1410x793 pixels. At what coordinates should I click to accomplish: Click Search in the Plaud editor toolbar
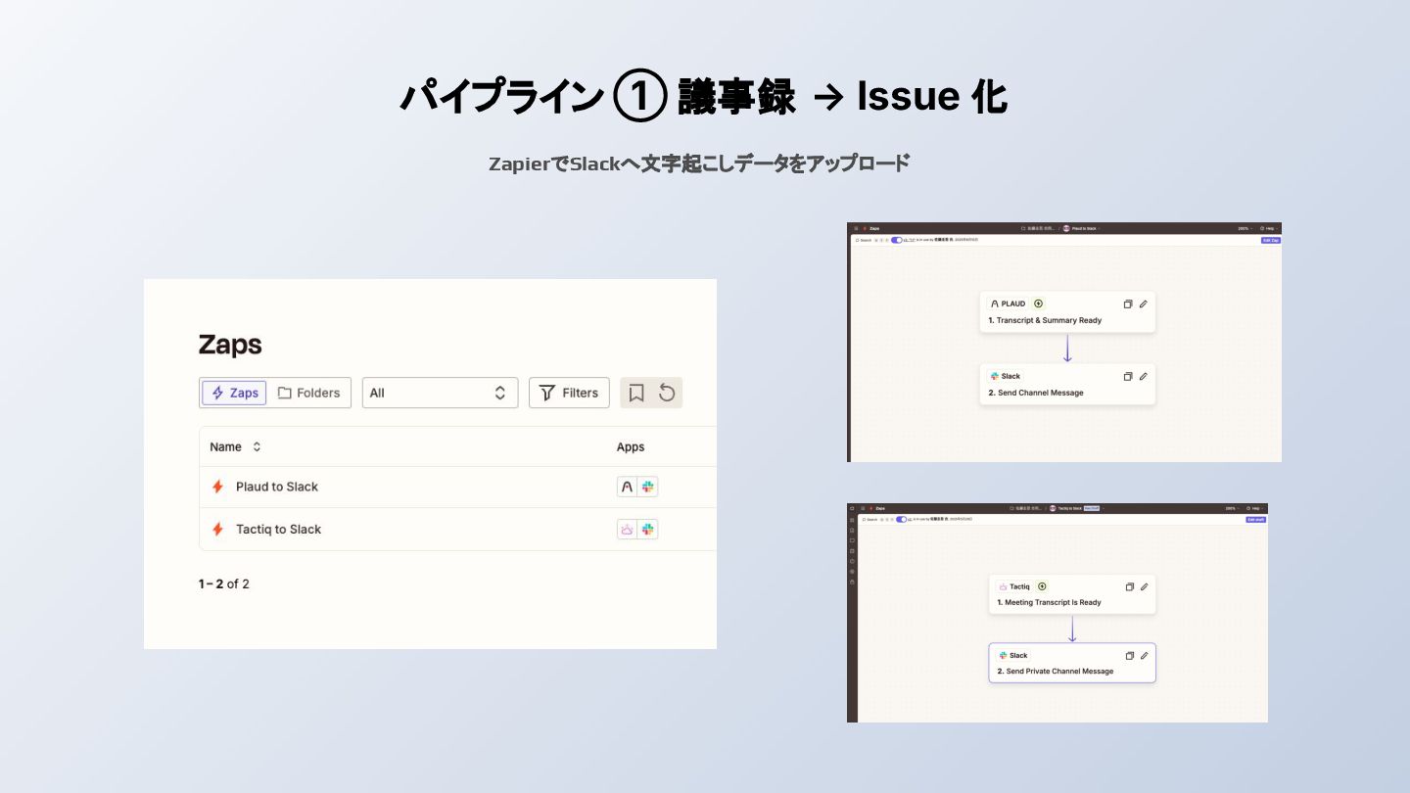tap(863, 240)
